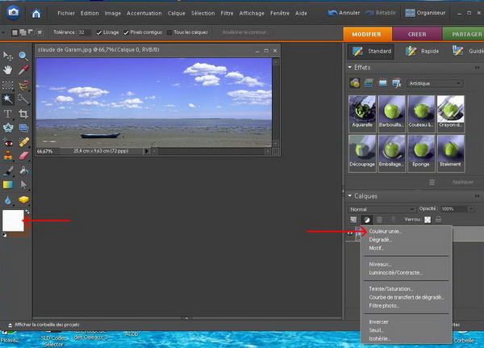Select the Crop tool
The height and width of the screenshot is (348, 484).
coord(23,114)
